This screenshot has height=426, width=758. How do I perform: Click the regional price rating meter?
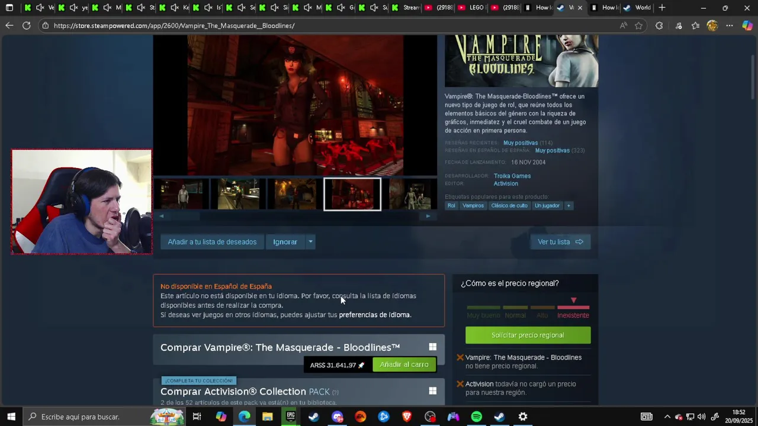click(528, 307)
